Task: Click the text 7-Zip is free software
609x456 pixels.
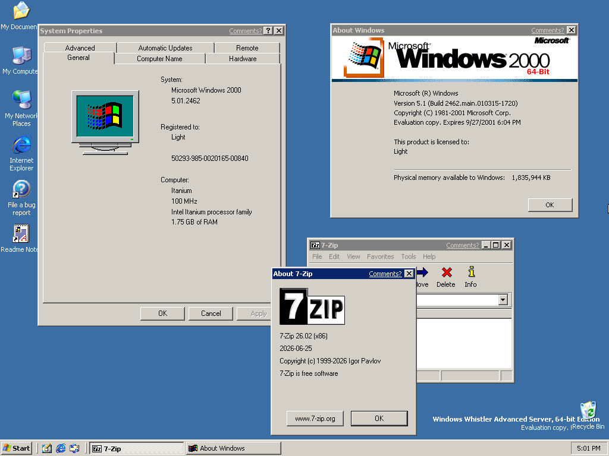Action: (x=309, y=373)
